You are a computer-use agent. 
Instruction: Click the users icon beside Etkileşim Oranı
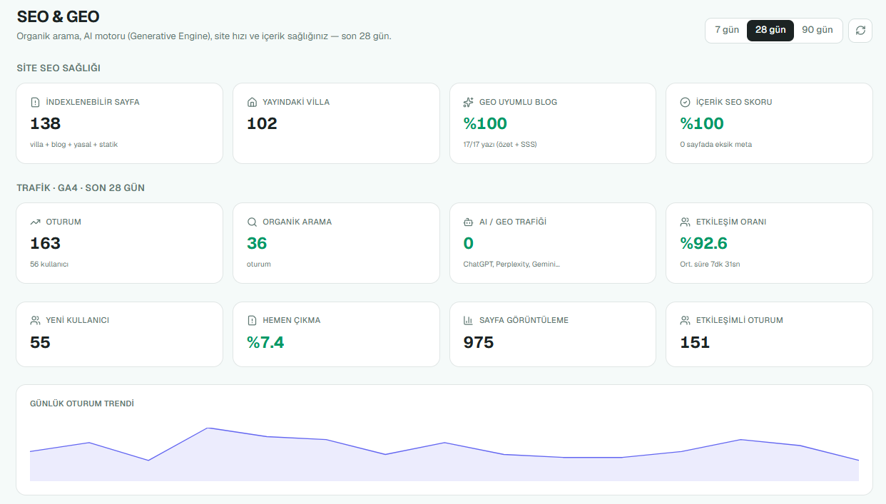point(686,222)
